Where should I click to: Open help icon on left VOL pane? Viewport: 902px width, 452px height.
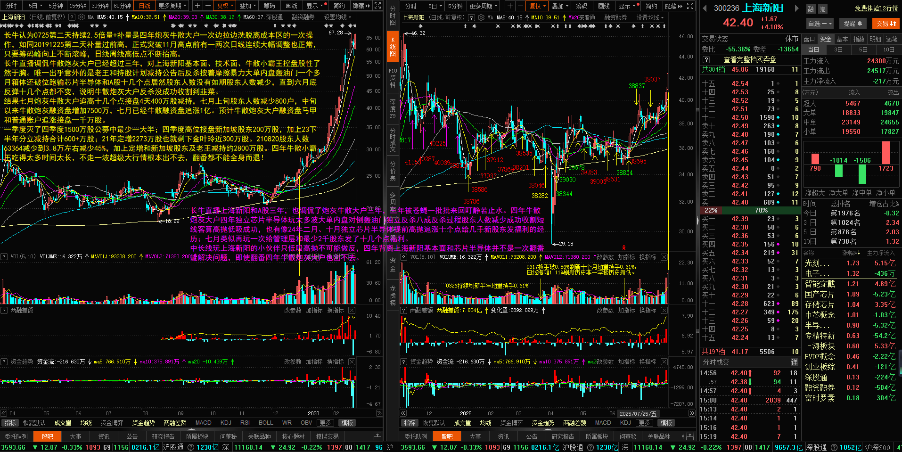point(4,256)
